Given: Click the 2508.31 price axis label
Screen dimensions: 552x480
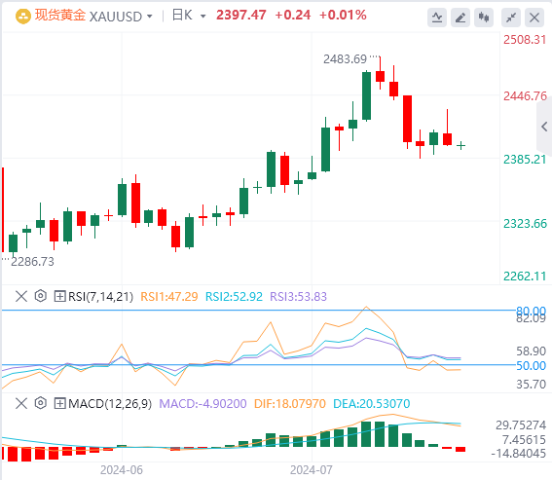Looking at the screenshot, I should 525,40.
